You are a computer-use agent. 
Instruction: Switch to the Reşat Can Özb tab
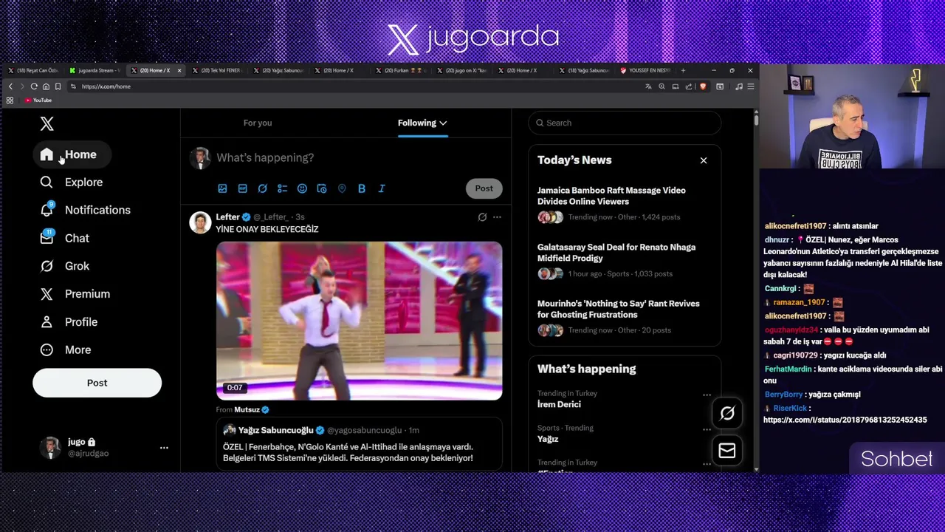tap(34, 71)
